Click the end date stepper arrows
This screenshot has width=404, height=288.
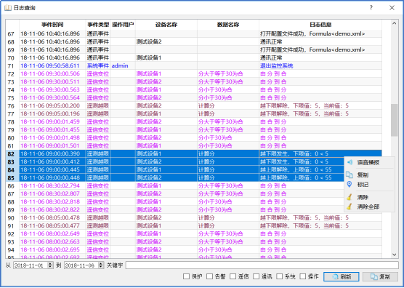point(101,265)
